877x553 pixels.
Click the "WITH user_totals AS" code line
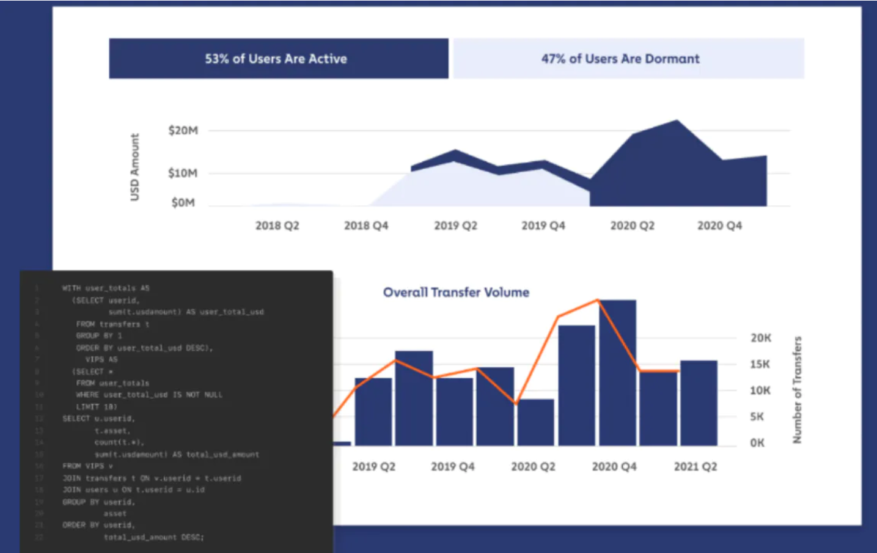click(x=105, y=288)
